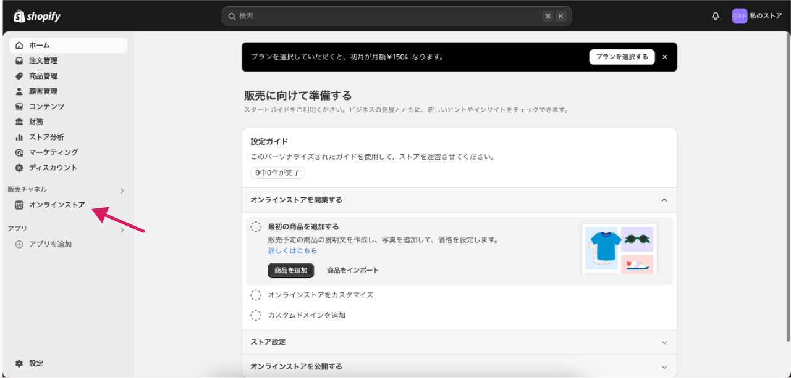Collapse the オンラインストアを開業する section
This screenshot has height=378, width=791.
click(664, 200)
